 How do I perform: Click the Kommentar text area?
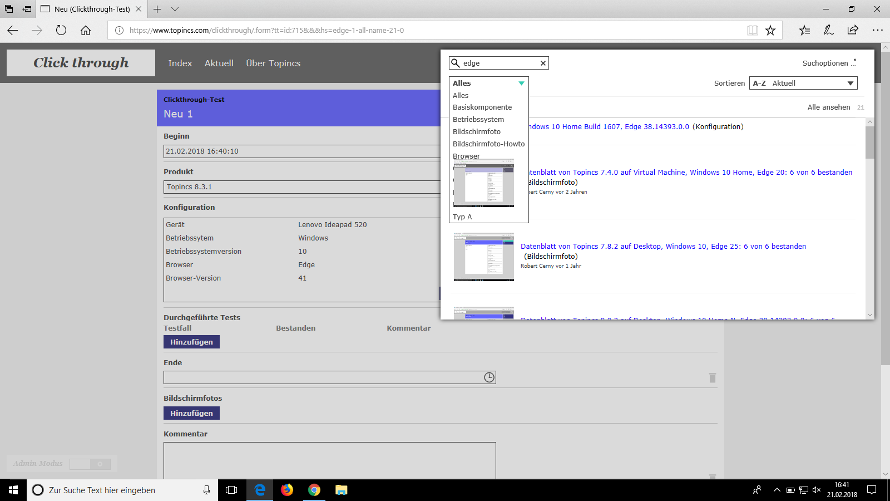coord(329,460)
